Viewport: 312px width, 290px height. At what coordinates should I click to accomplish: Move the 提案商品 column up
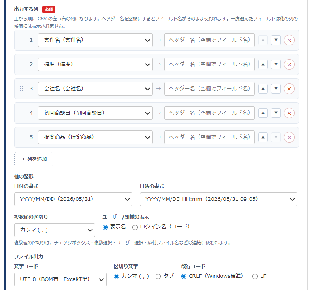point(263,137)
